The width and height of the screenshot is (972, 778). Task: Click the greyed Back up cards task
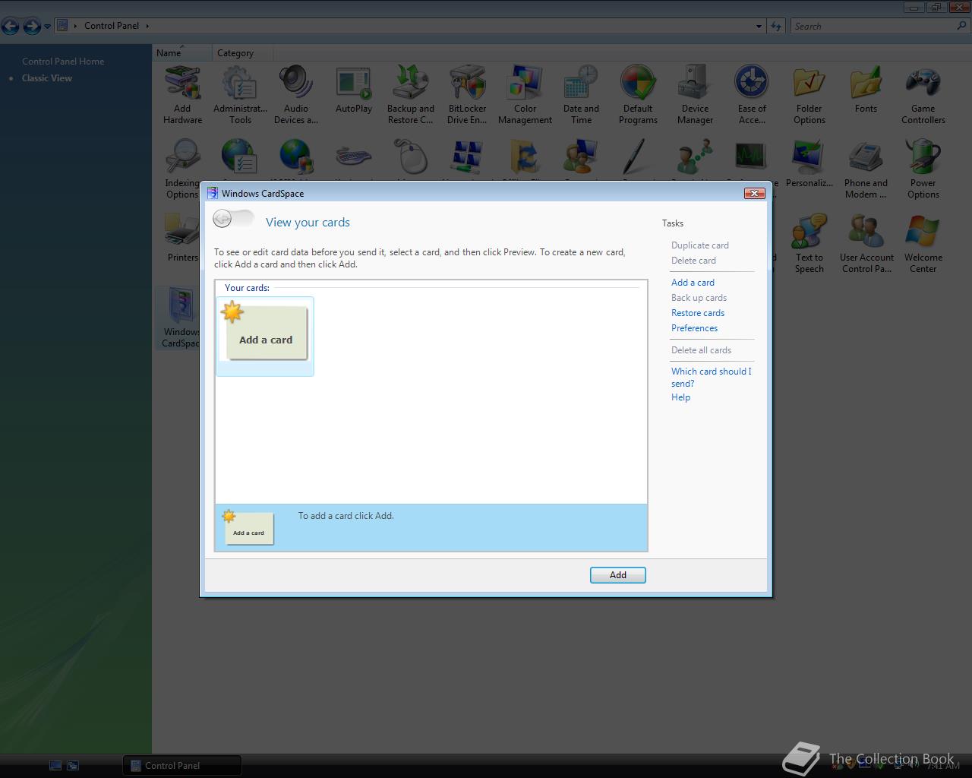coord(699,298)
